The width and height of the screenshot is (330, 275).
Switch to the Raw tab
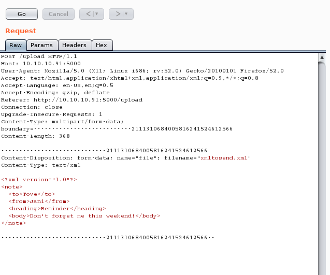point(16,45)
